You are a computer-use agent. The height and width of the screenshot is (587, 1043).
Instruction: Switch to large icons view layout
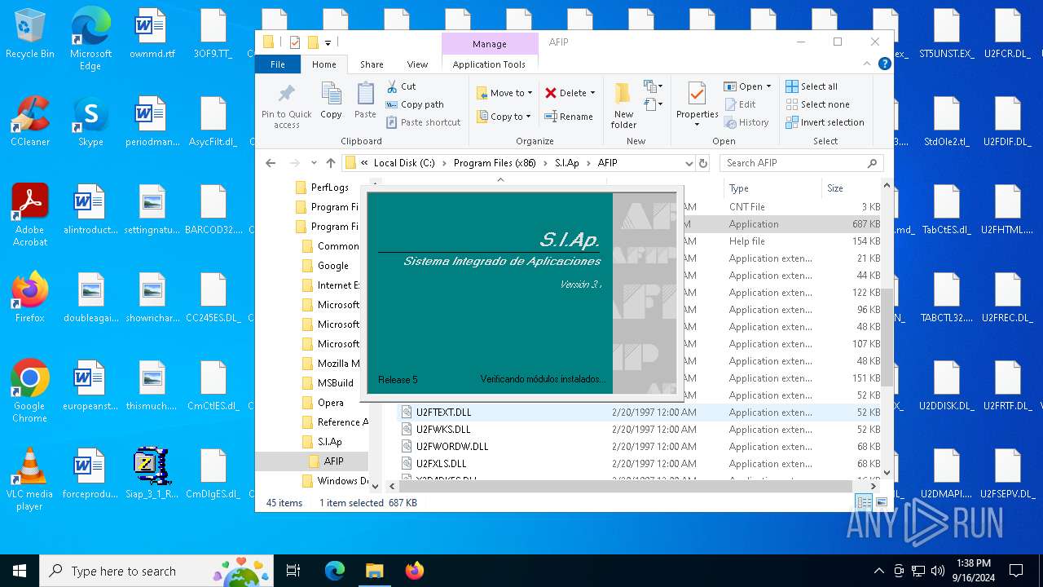(x=882, y=503)
